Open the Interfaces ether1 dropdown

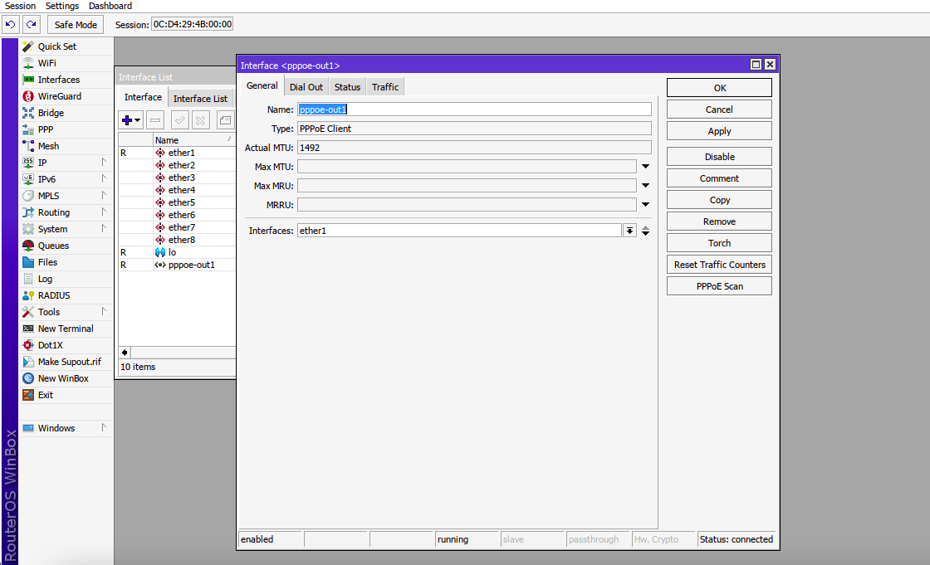tap(629, 231)
